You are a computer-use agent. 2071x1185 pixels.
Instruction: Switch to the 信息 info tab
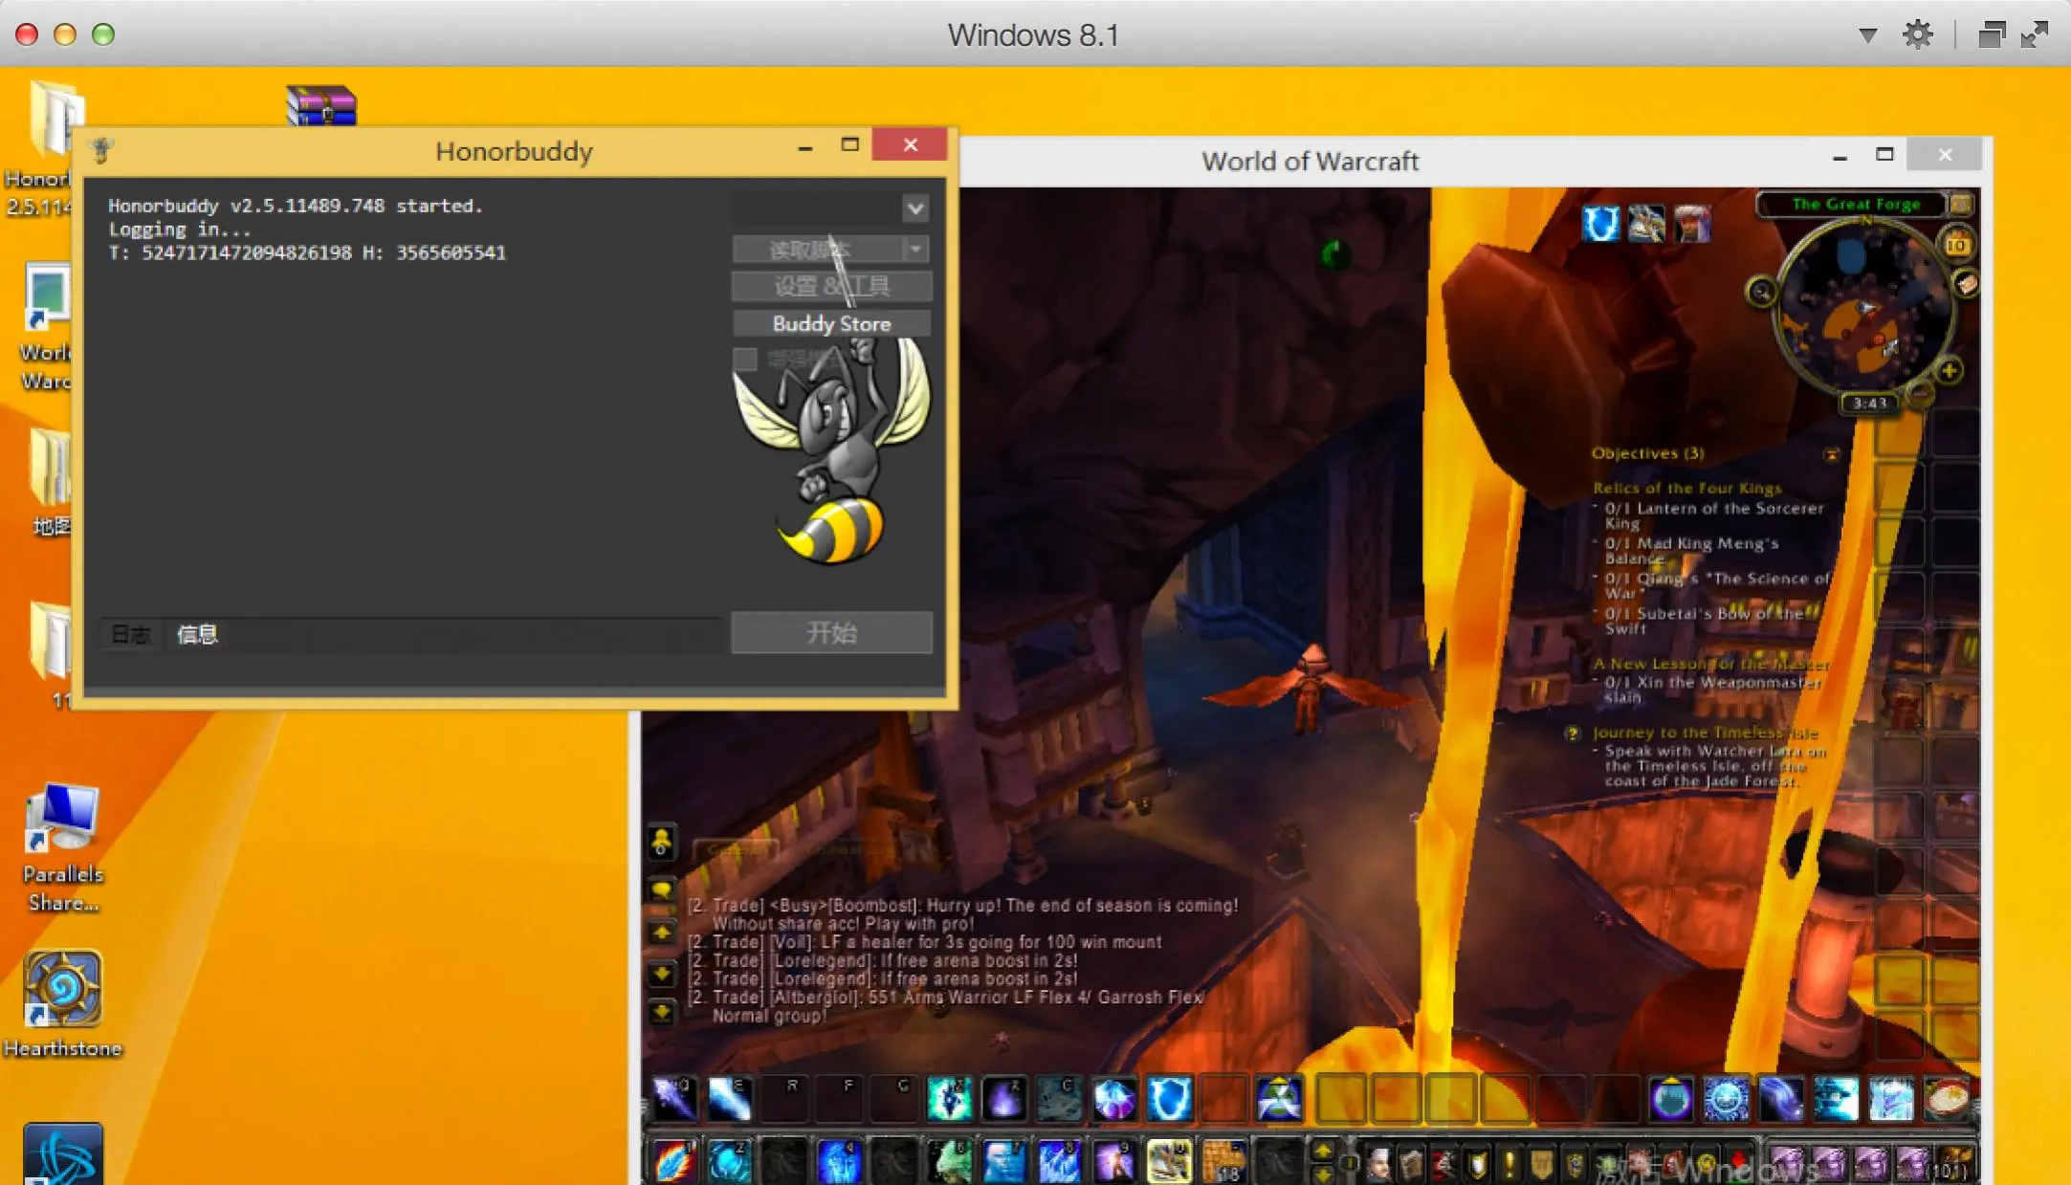tap(197, 634)
